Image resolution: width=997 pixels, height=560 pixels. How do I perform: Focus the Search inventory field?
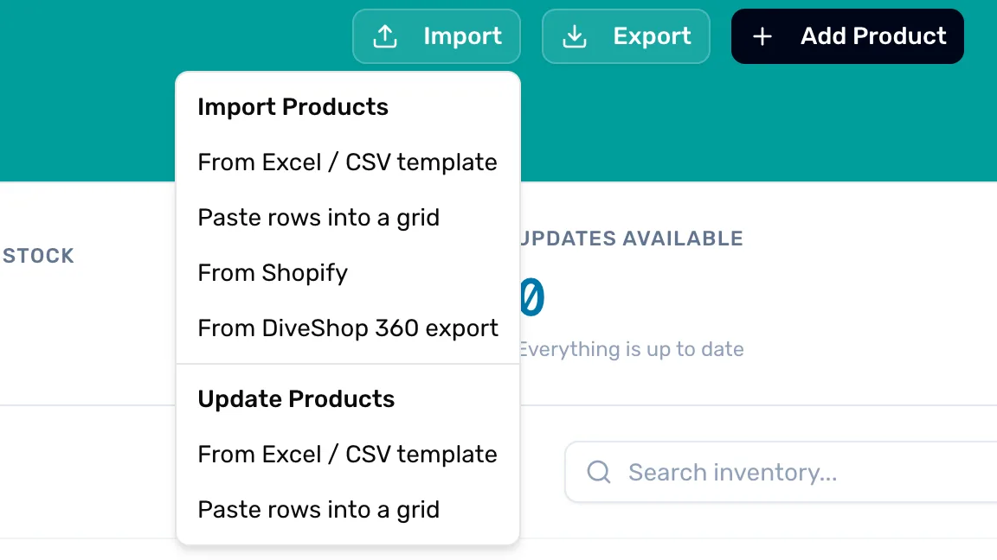pos(781,472)
